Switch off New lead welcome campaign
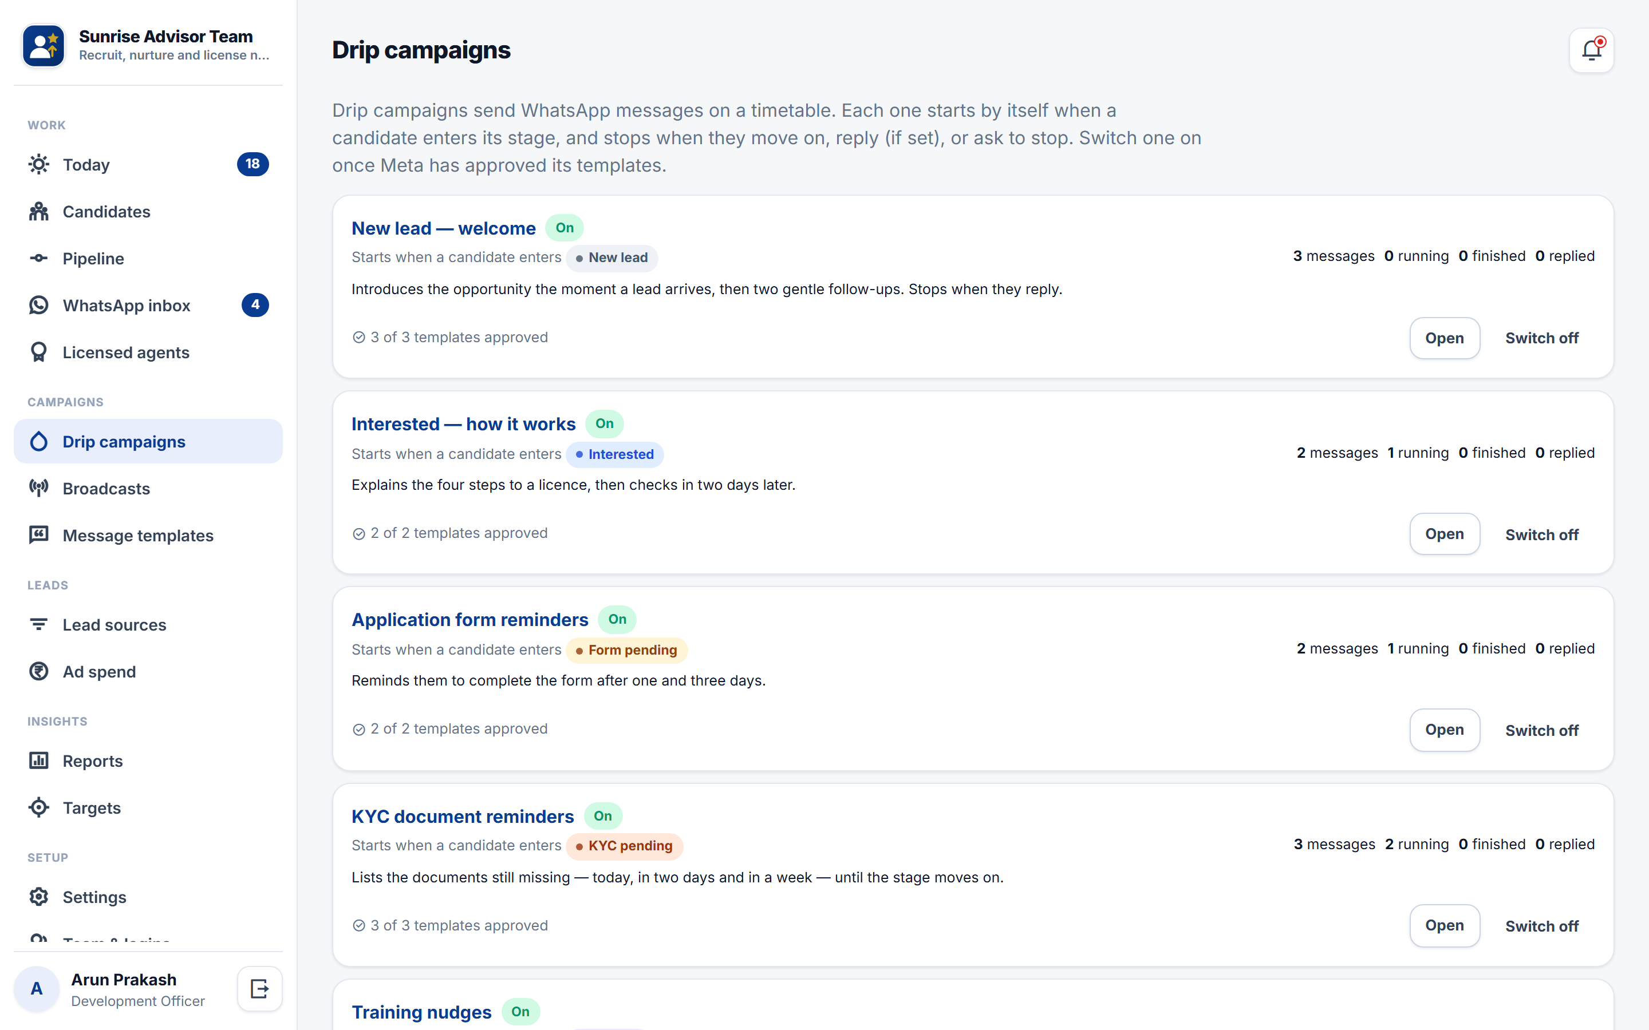This screenshot has width=1649, height=1030. coord(1541,338)
